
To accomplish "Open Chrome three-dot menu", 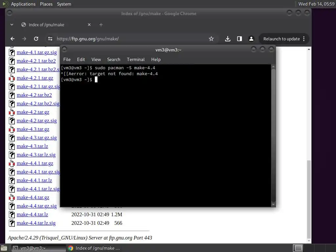I will [304, 39].
